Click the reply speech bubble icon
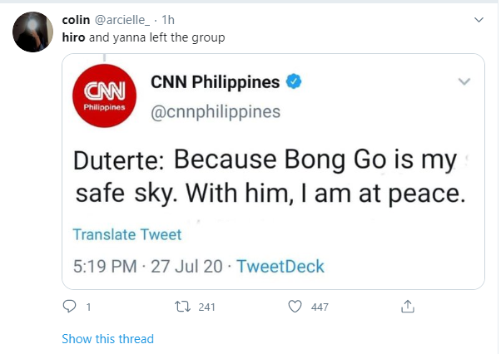The width and height of the screenshot is (501, 354). point(70,307)
